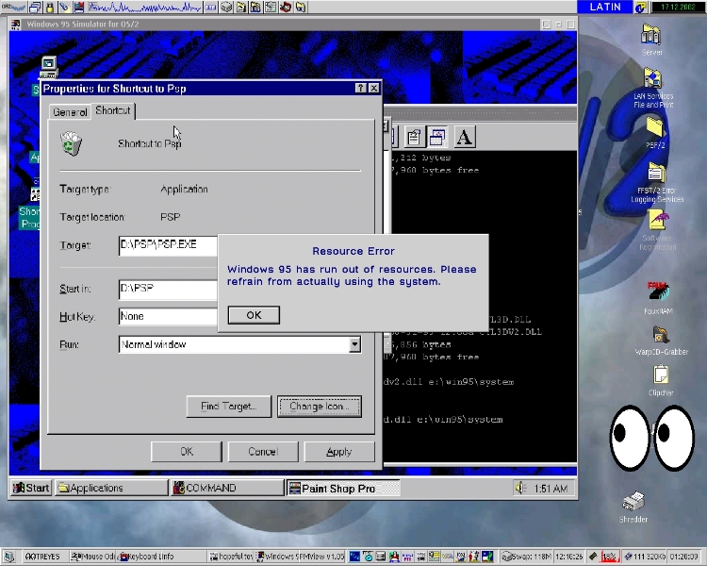Click the My Computer icon in simulator desktop
The width and height of the screenshot is (707, 566).
pyautogui.click(x=49, y=67)
